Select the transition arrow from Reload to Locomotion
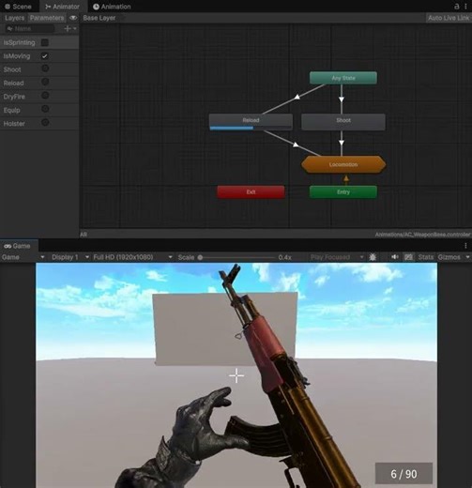 (296, 145)
